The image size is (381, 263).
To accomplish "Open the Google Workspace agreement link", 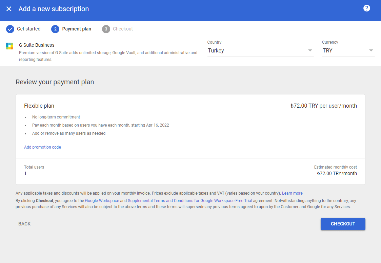I will click(x=102, y=201).
